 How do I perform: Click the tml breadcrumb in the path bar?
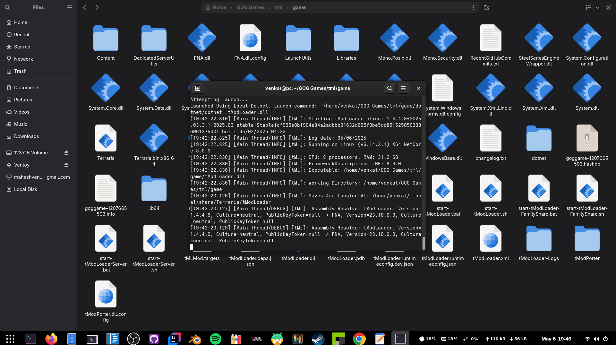coord(278,7)
